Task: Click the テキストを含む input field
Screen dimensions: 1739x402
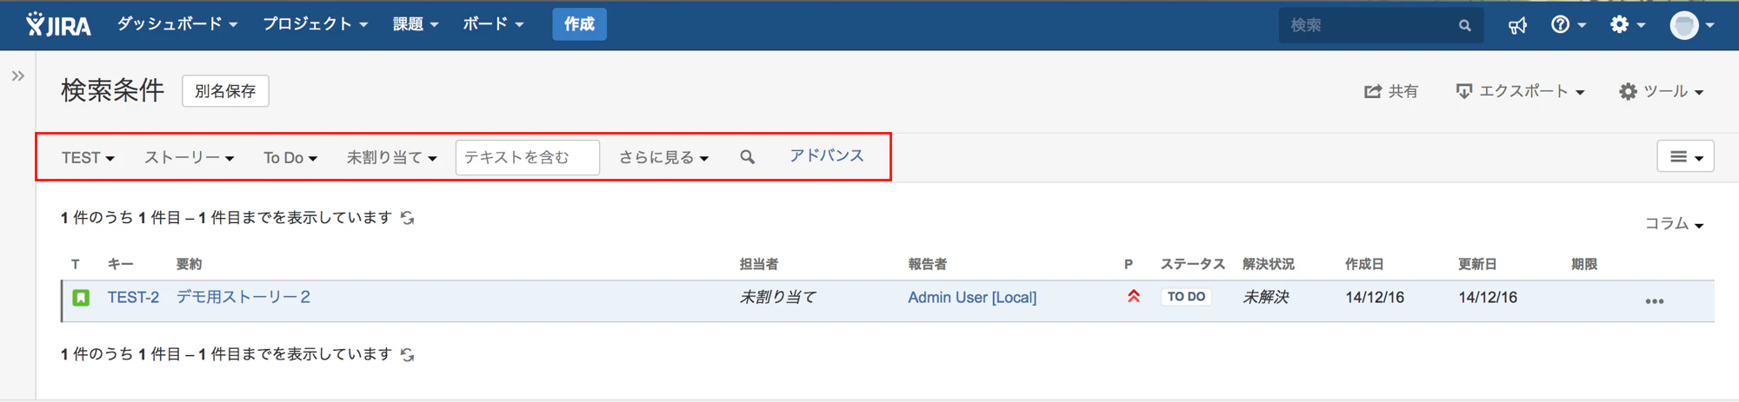Action: coord(528,157)
